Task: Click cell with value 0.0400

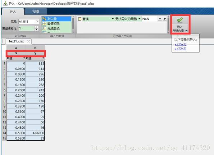Action: coord(16,69)
